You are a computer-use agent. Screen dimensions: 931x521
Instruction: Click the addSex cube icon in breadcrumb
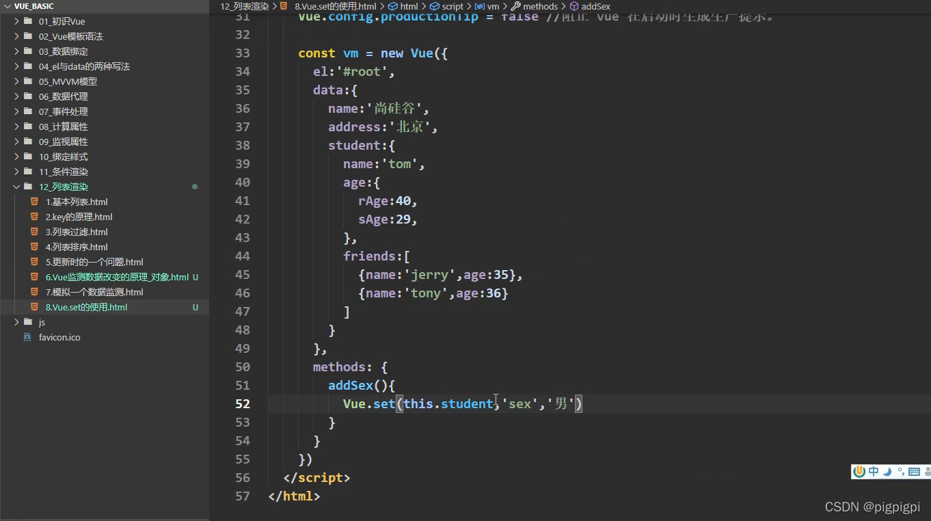click(x=574, y=6)
